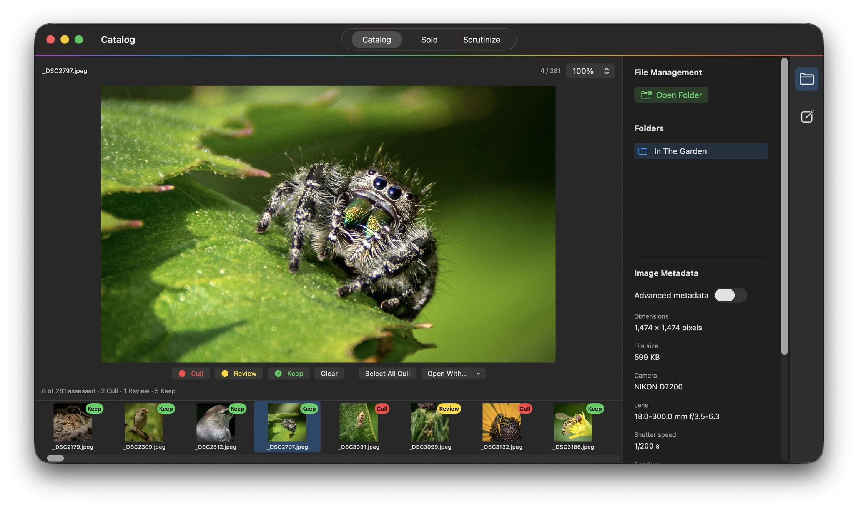Click the Keep badge on _DSC3186.jpeg
Screen dimensions: 858x509
595,409
